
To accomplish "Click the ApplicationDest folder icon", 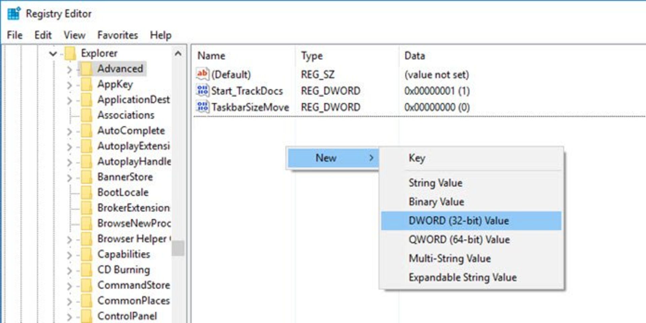I will click(x=86, y=99).
